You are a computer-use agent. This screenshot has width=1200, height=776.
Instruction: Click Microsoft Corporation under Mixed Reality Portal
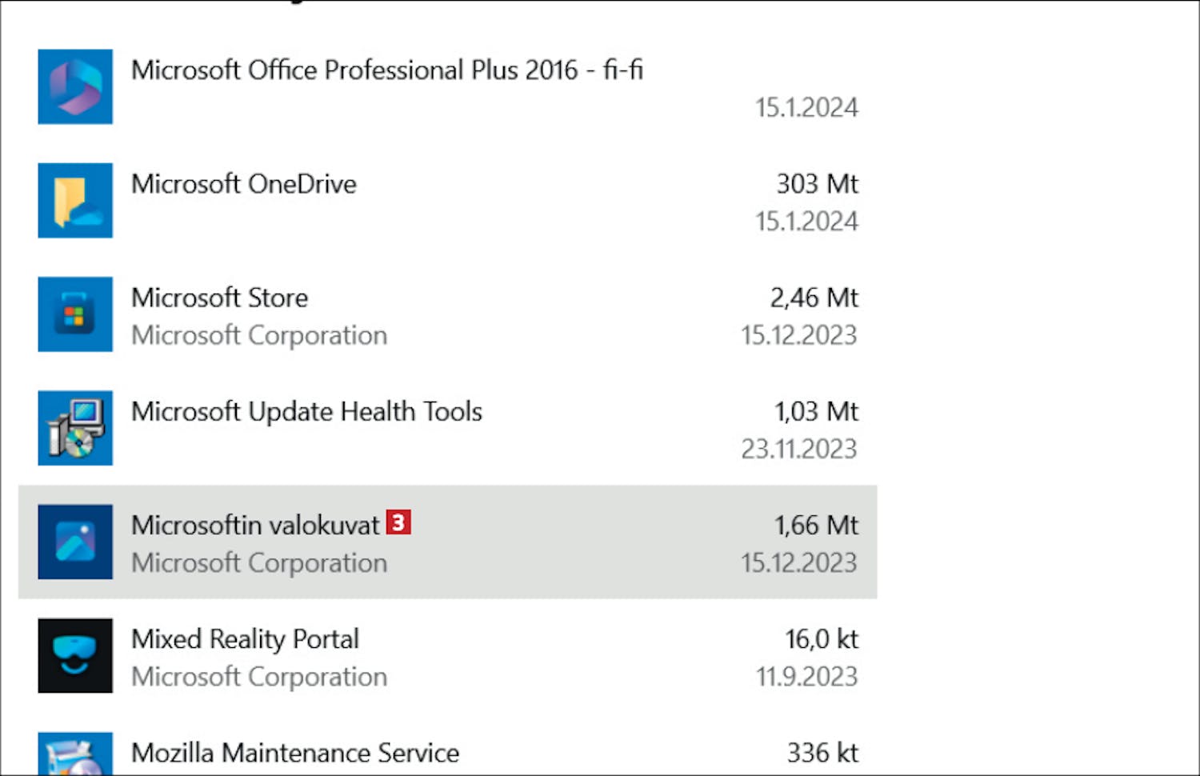tap(259, 677)
